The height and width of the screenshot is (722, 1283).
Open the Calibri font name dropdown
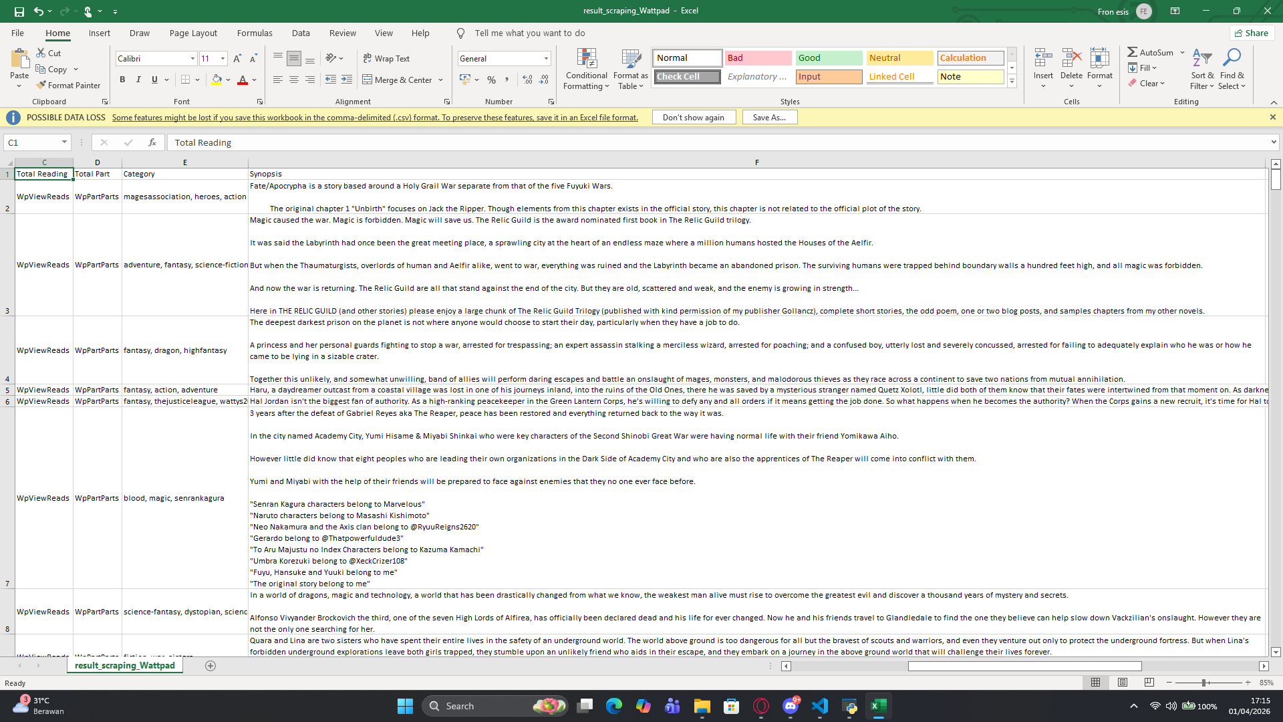pos(192,59)
